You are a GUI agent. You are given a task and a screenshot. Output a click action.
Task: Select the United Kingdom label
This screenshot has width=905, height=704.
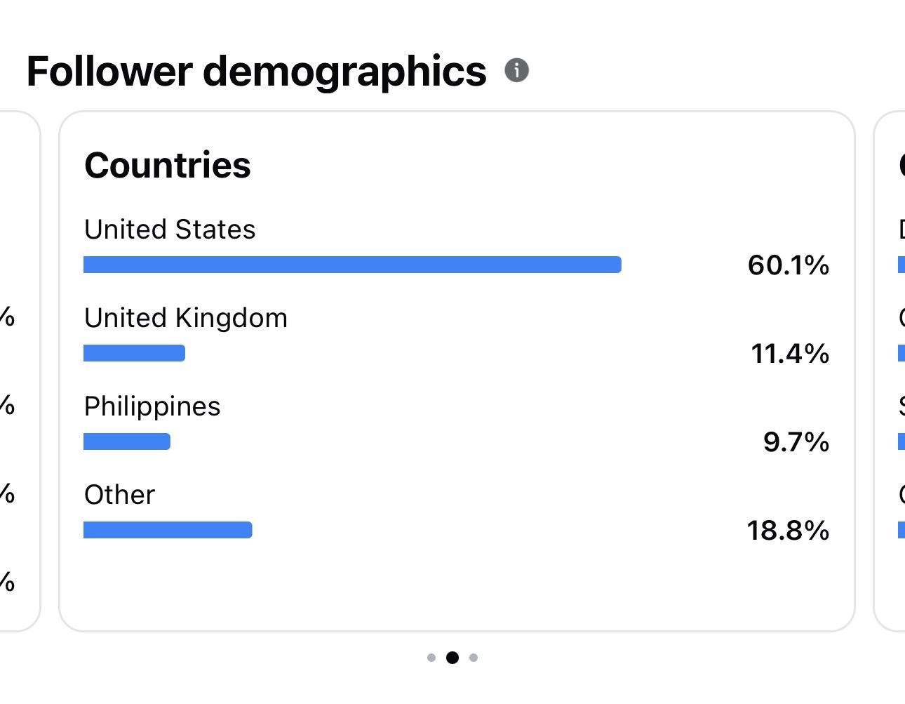[186, 319]
